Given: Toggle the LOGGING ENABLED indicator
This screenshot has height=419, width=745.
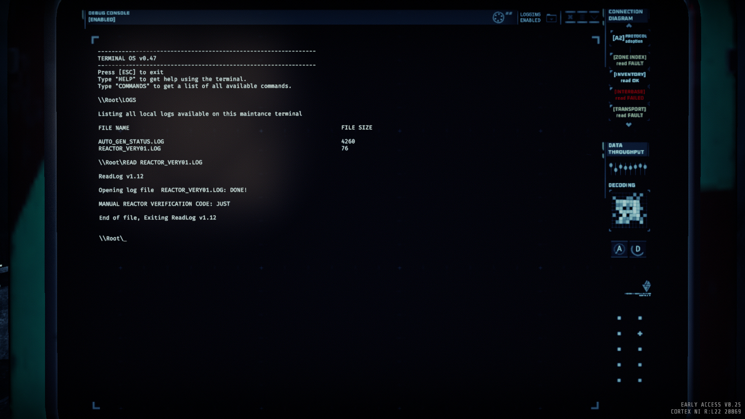Looking at the screenshot, I should (530, 17).
